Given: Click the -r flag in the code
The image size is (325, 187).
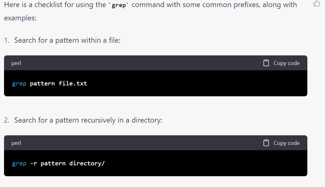Looking at the screenshot, I should click(x=34, y=163).
